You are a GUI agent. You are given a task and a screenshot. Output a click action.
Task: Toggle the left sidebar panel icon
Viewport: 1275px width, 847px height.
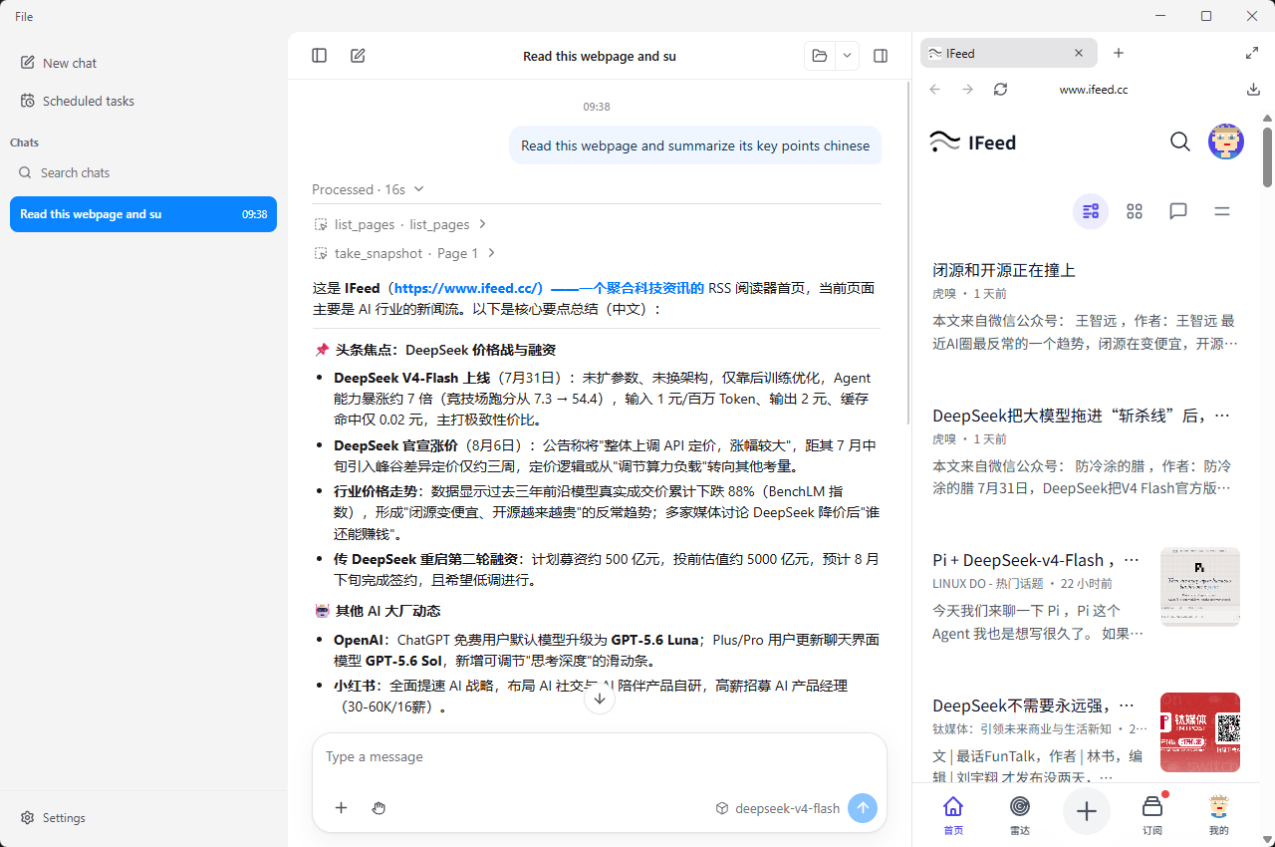[x=319, y=56]
